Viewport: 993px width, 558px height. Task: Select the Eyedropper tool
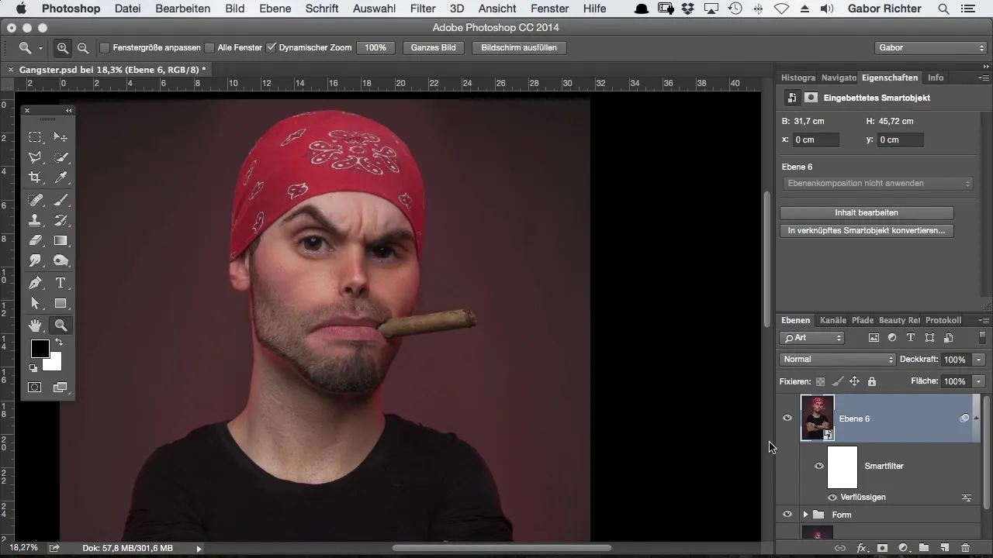(61, 177)
